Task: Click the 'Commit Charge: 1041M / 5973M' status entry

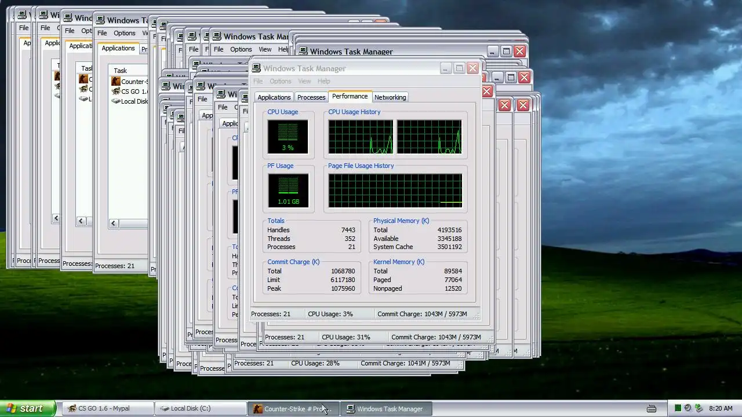Action: point(405,363)
